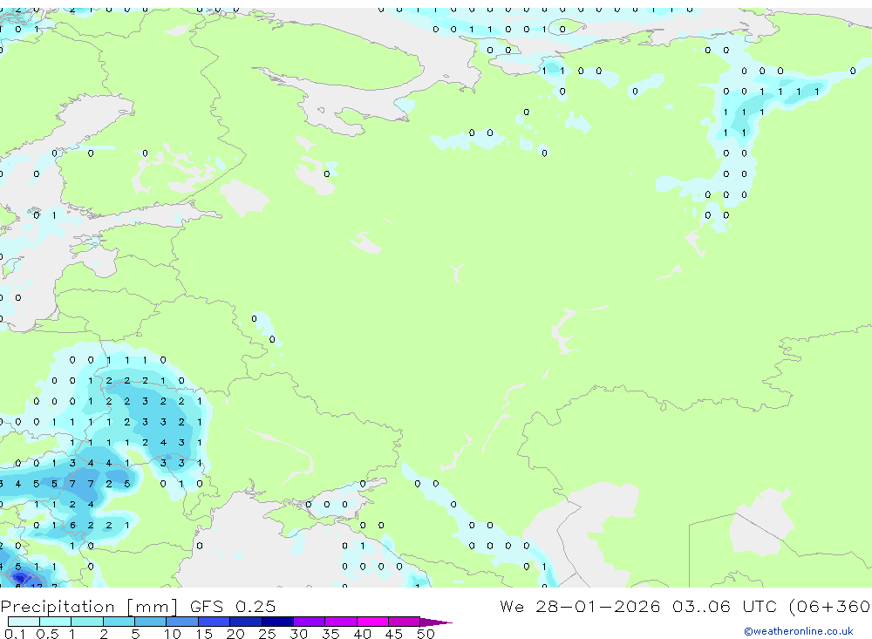The height and width of the screenshot is (639, 872).
Task: Click the legend arrow tip above 50 mm
Action: [x=437, y=622]
